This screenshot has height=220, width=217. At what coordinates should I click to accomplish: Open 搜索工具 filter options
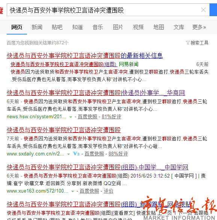(199, 43)
